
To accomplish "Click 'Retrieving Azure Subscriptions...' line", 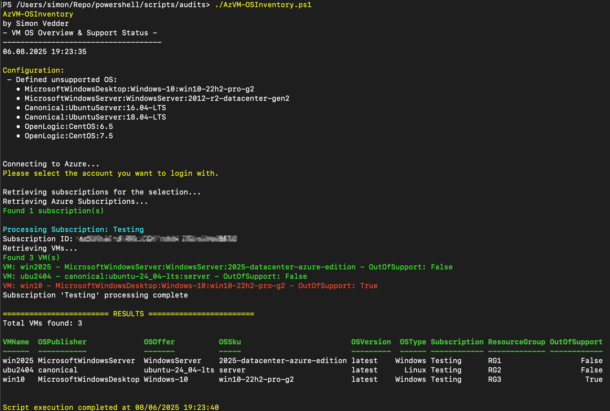I will [x=75, y=201].
